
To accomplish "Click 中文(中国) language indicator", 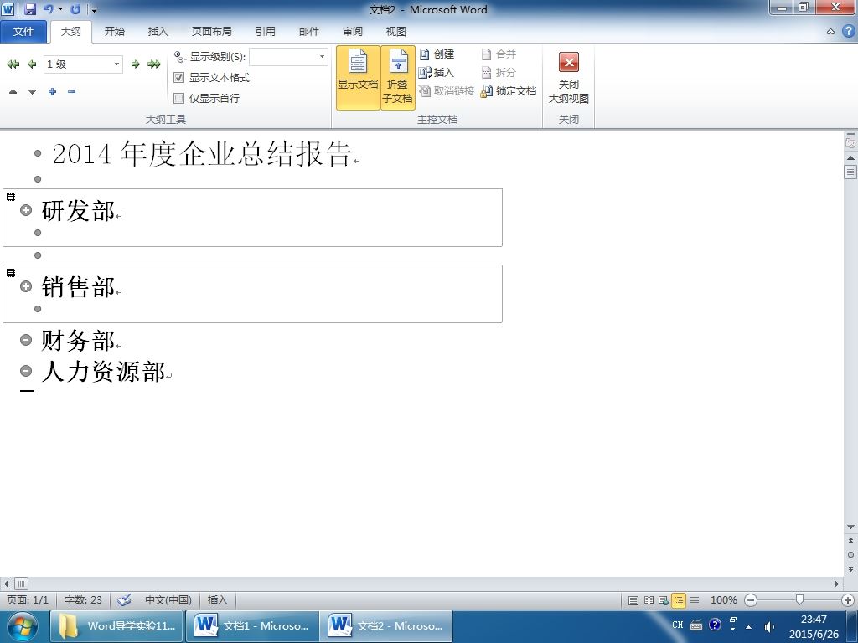I will [168, 599].
